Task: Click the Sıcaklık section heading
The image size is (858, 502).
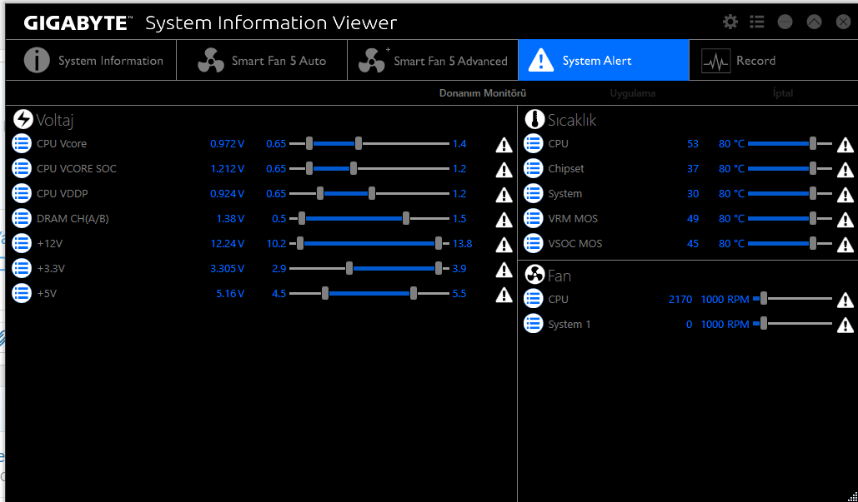Action: pyautogui.click(x=572, y=120)
